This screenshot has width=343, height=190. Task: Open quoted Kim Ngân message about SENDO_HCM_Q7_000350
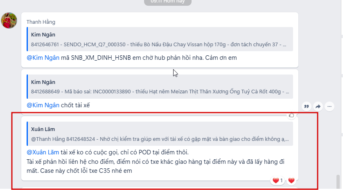click(160, 39)
